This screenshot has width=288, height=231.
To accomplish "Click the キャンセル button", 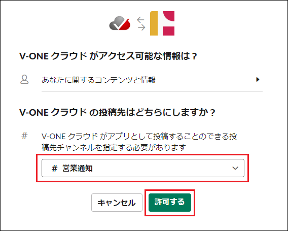I will pos(117,203).
